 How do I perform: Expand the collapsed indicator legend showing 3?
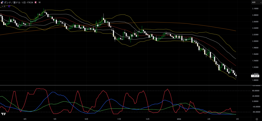3,6
